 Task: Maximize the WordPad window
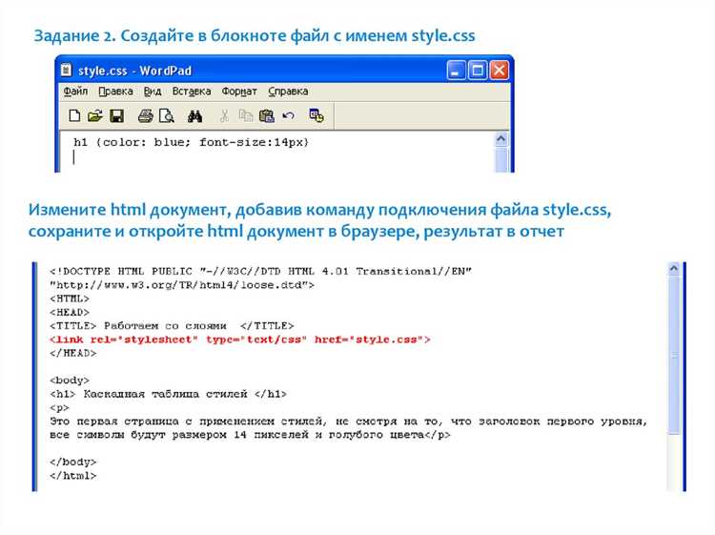click(478, 71)
